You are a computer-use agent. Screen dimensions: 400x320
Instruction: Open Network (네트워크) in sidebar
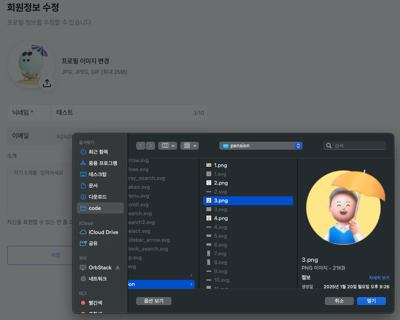(100, 279)
